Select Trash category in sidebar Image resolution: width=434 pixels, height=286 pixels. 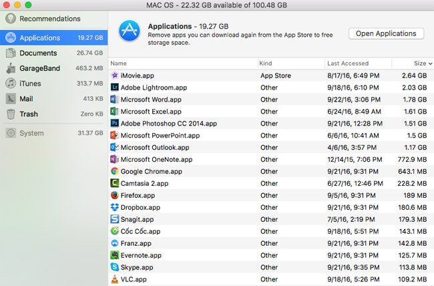53,114
